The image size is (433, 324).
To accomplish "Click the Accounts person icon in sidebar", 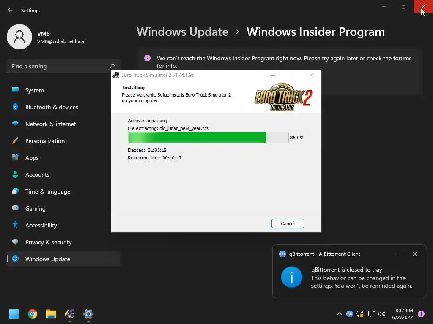I will click(15, 174).
